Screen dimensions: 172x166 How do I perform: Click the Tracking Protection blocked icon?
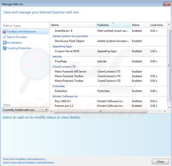click(x=5, y=48)
